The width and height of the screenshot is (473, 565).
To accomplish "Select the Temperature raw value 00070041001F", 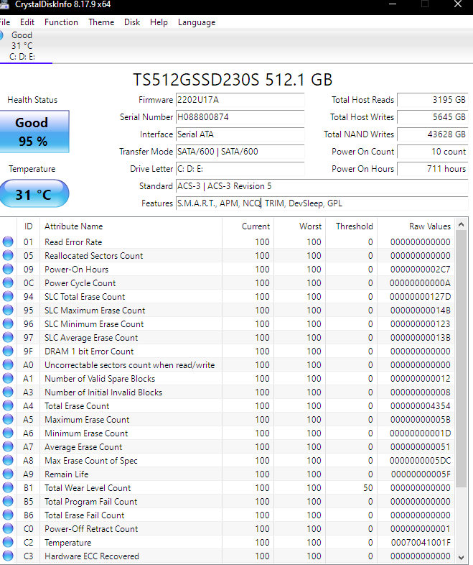I will tap(421, 543).
